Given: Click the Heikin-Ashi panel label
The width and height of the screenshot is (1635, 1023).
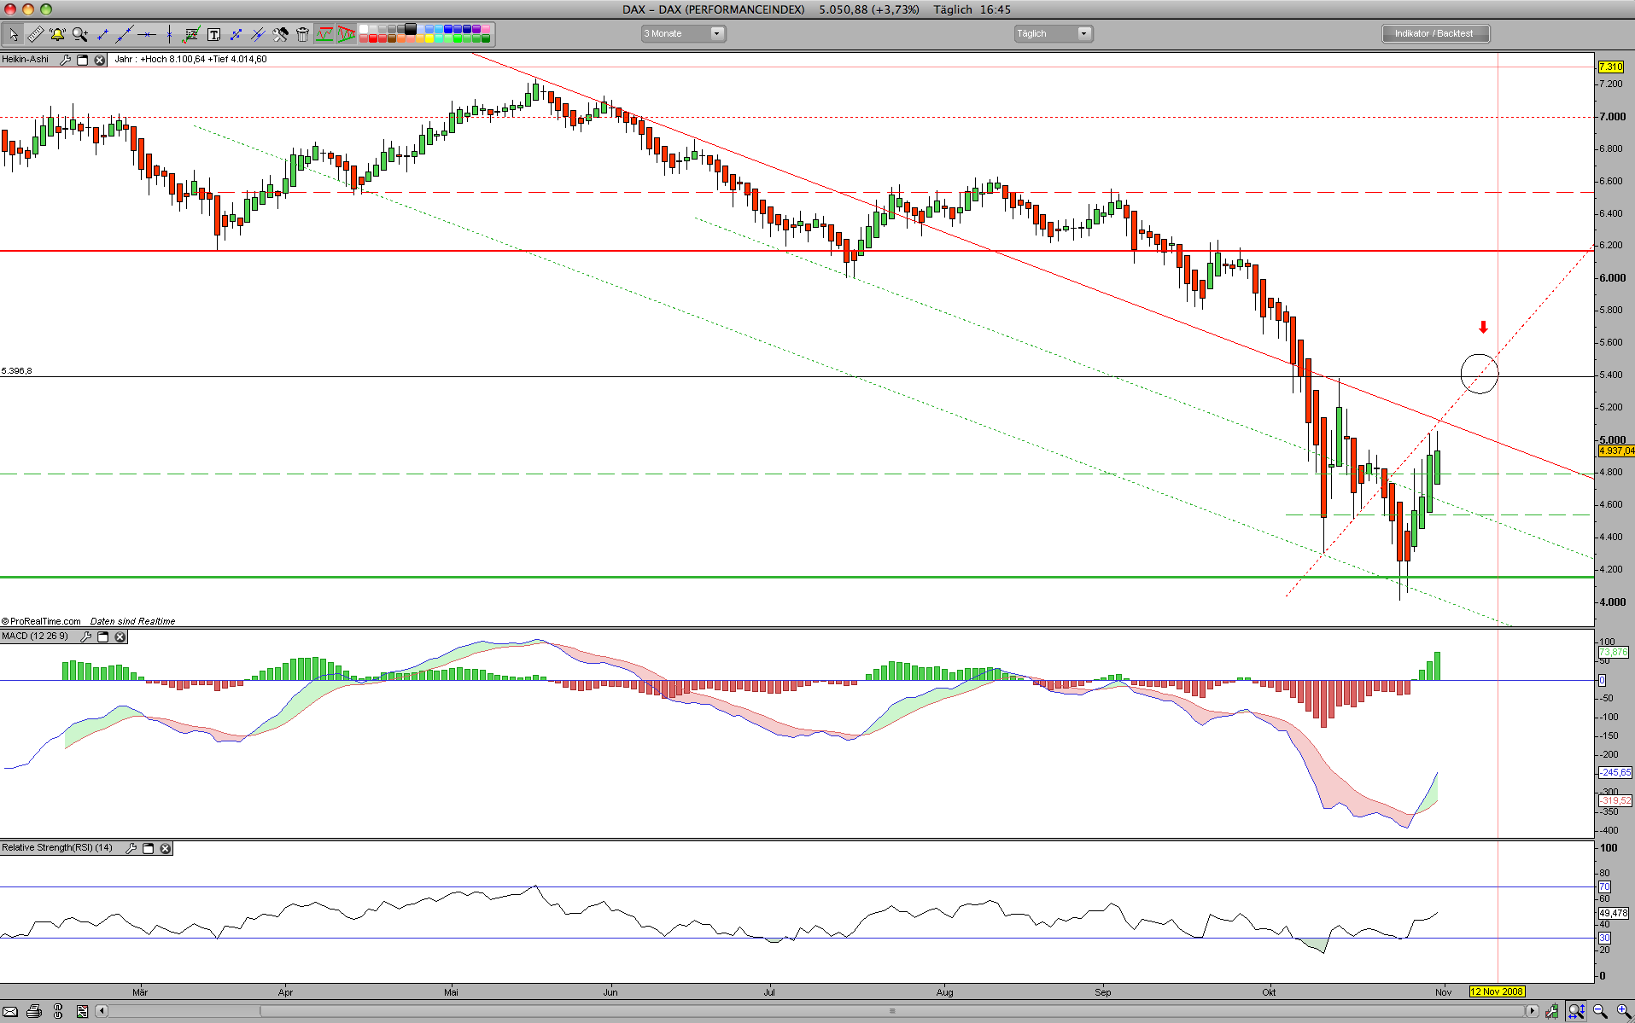Looking at the screenshot, I should pyautogui.click(x=26, y=60).
